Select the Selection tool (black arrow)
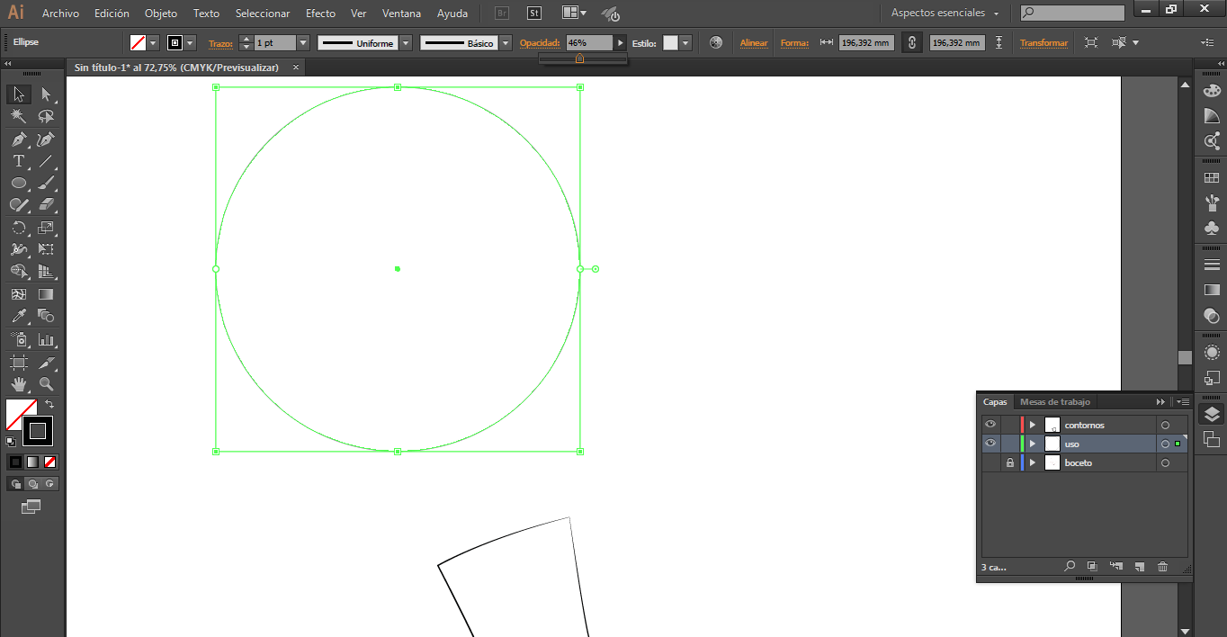The height and width of the screenshot is (637, 1227). pos(18,94)
